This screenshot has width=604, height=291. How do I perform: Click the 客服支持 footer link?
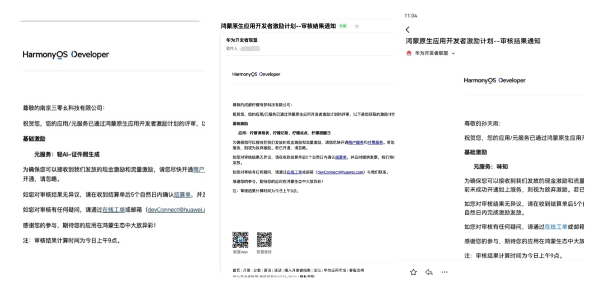tap(356, 270)
